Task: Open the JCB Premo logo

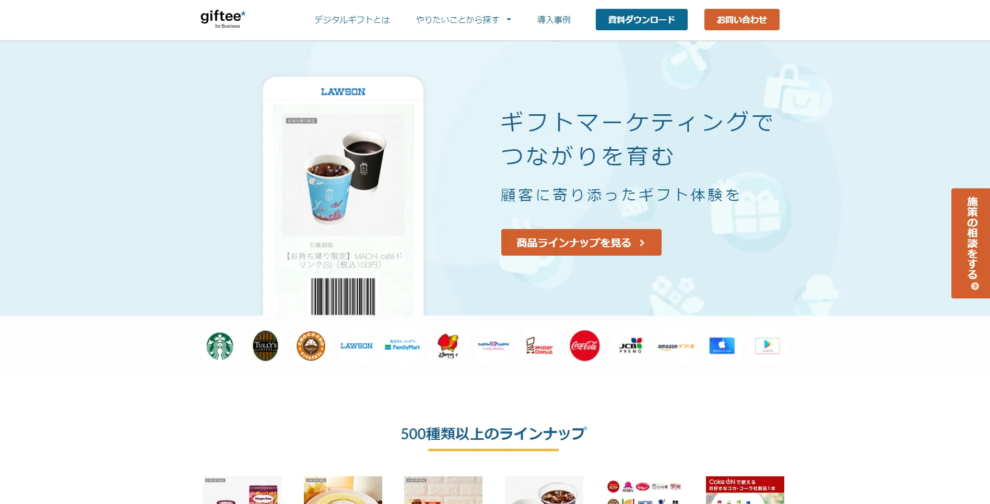Action: pyautogui.click(x=630, y=346)
